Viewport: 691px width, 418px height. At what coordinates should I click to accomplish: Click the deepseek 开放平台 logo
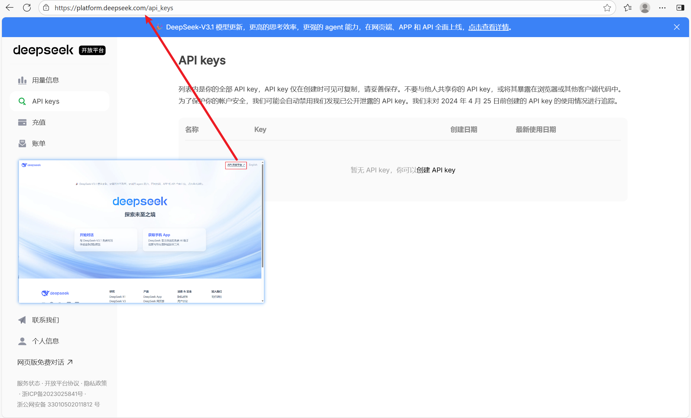[44, 50]
